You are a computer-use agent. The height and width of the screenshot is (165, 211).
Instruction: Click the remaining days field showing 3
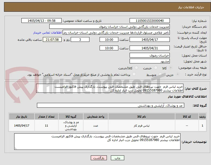point(80,39)
